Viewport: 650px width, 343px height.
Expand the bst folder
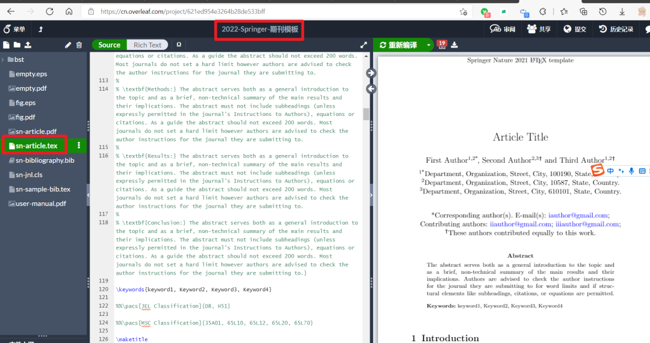[4, 59]
